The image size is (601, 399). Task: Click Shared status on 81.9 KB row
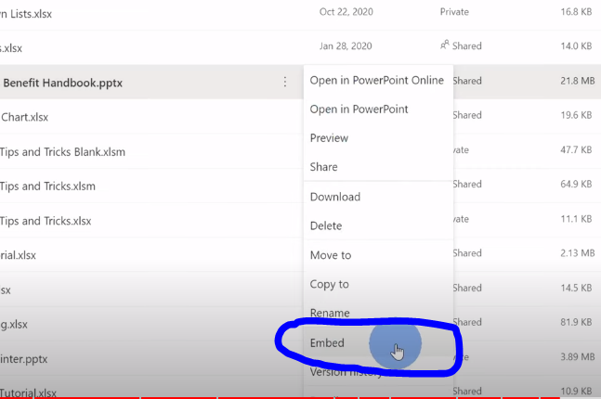(x=467, y=322)
